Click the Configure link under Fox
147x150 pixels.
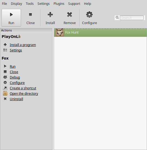[x=17, y=83]
